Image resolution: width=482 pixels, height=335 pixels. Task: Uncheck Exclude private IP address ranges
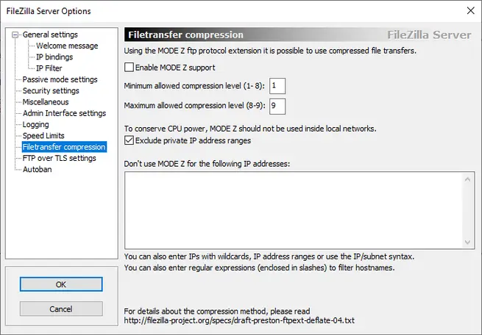coord(130,140)
